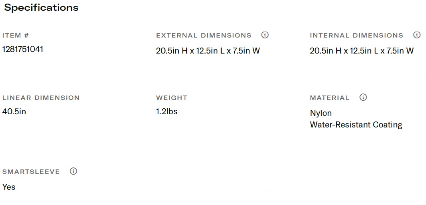Image resolution: width=426 pixels, height=205 pixels.
Task: Select the LINEAR DIMENSION label
Action: click(x=41, y=98)
